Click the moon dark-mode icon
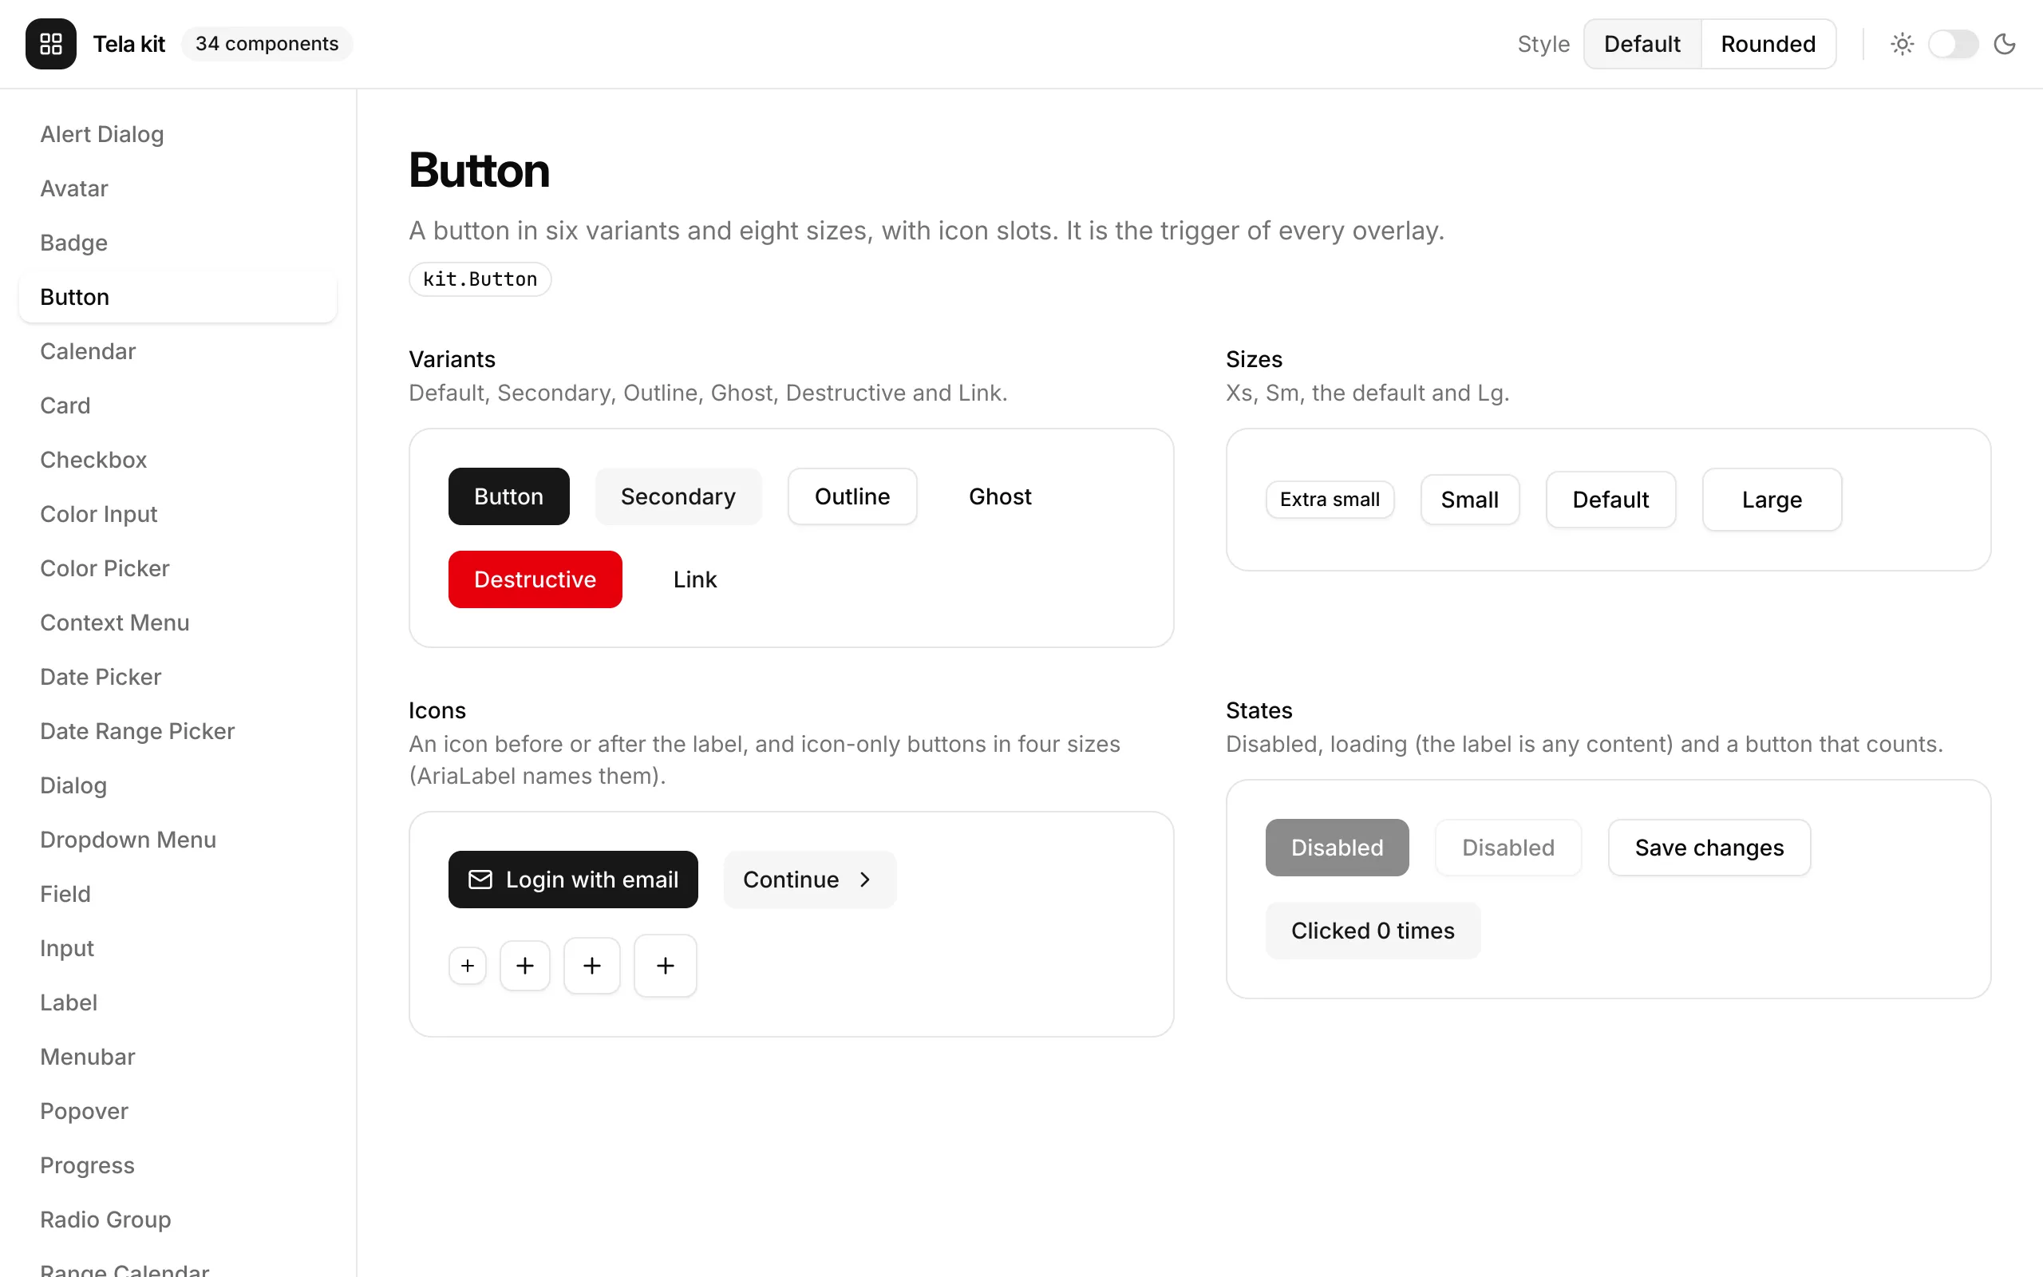Image resolution: width=2043 pixels, height=1277 pixels. (2005, 44)
